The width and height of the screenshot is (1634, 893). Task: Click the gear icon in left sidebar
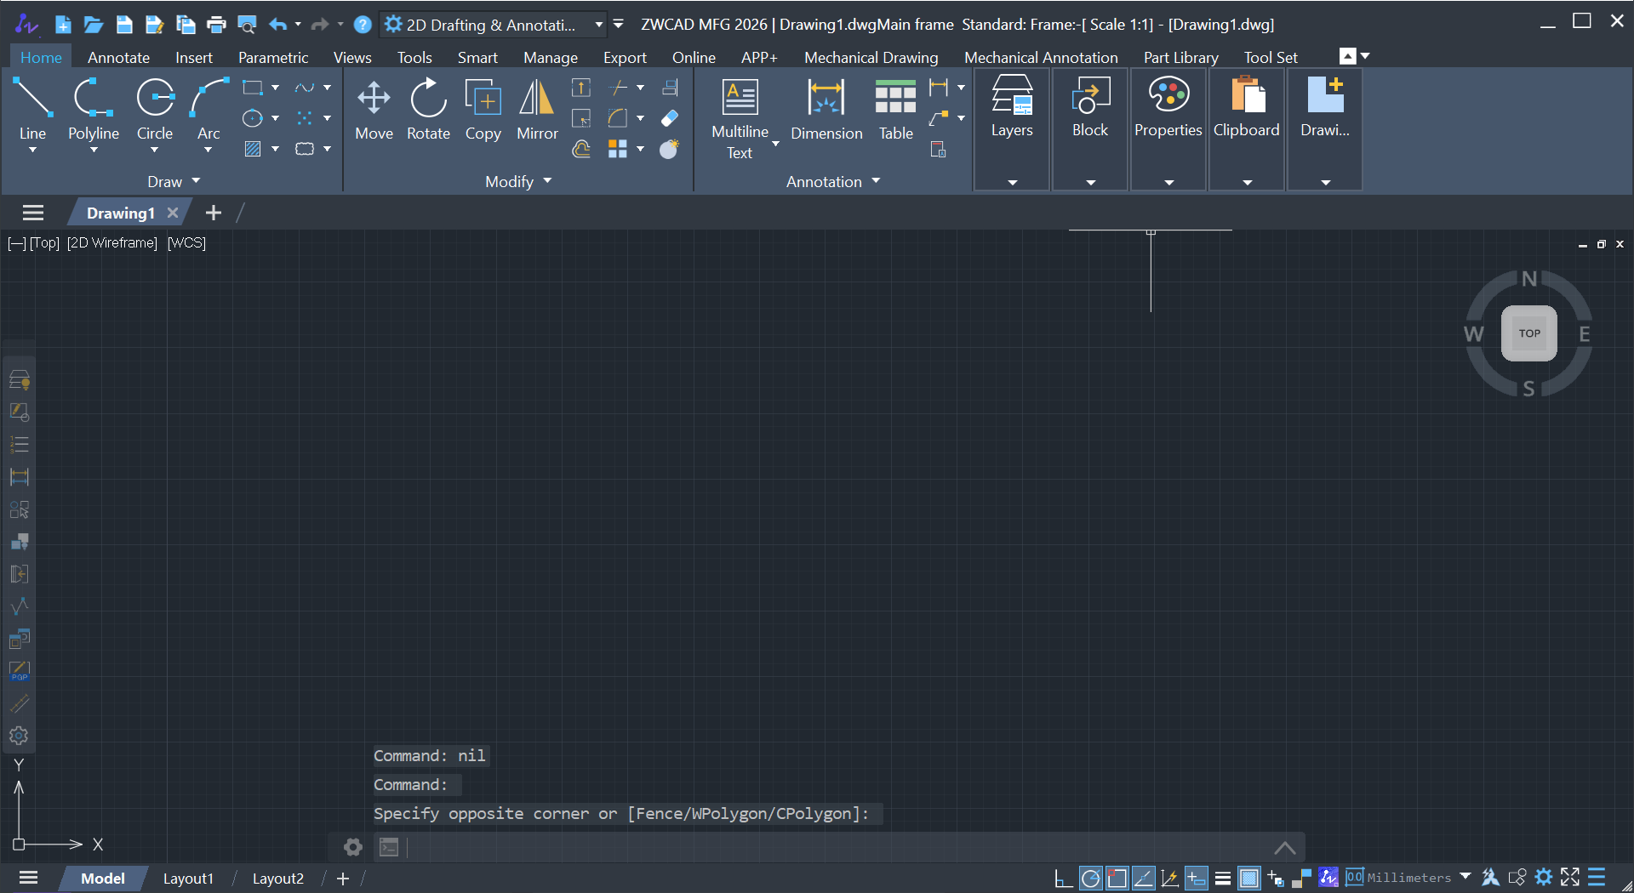(19, 736)
